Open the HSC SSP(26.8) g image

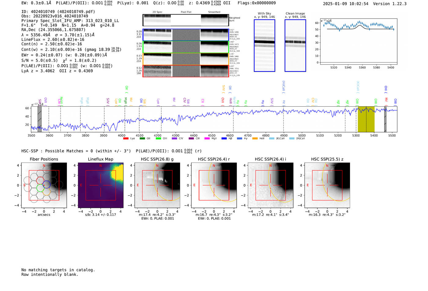tap(157, 185)
